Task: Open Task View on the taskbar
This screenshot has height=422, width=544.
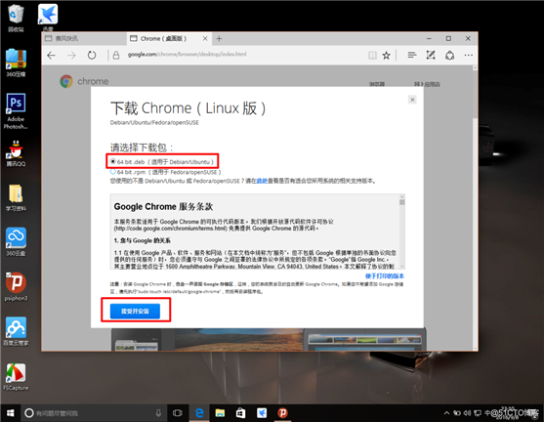Action: pos(178,413)
